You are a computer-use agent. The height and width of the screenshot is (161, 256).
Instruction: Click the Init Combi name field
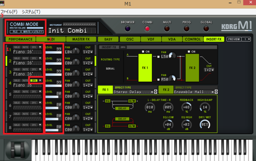72,31
